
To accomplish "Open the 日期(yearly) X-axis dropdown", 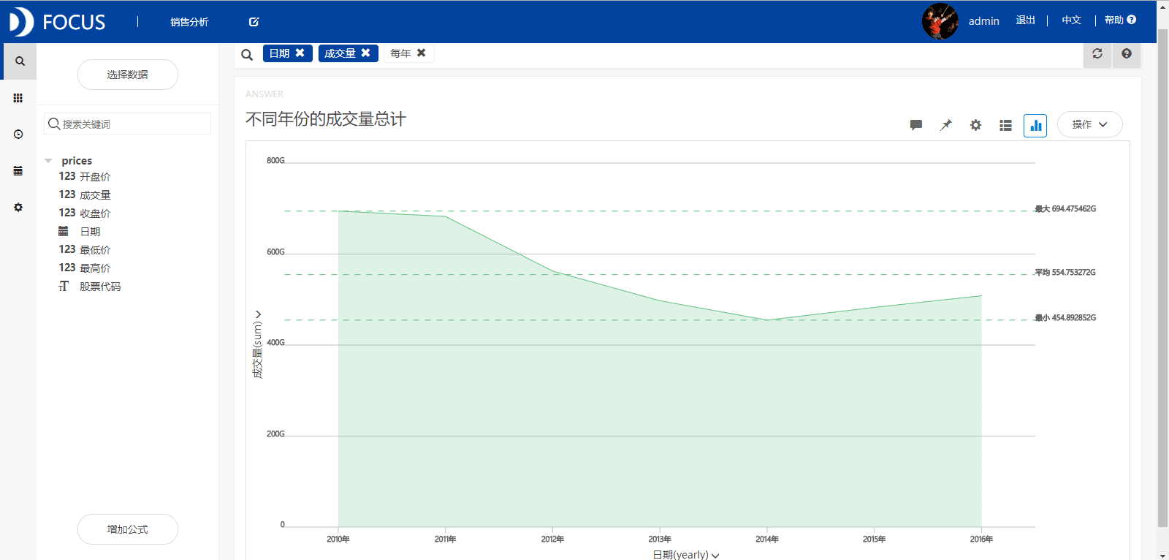I will click(x=685, y=555).
